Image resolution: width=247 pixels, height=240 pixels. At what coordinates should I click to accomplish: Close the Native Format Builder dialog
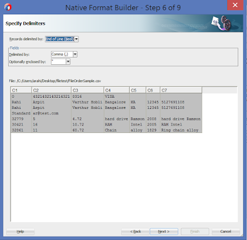235,5
